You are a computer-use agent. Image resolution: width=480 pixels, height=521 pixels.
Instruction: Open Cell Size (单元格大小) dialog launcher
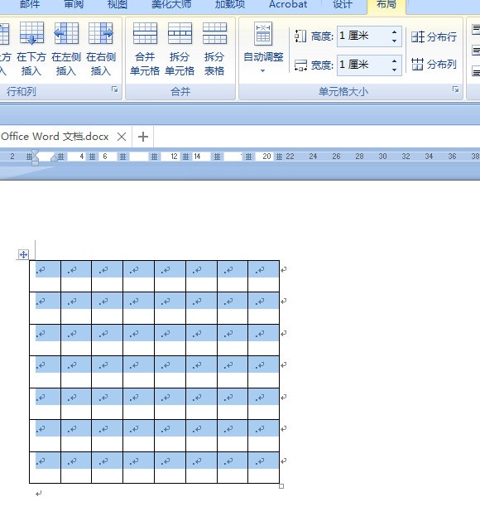point(455,89)
